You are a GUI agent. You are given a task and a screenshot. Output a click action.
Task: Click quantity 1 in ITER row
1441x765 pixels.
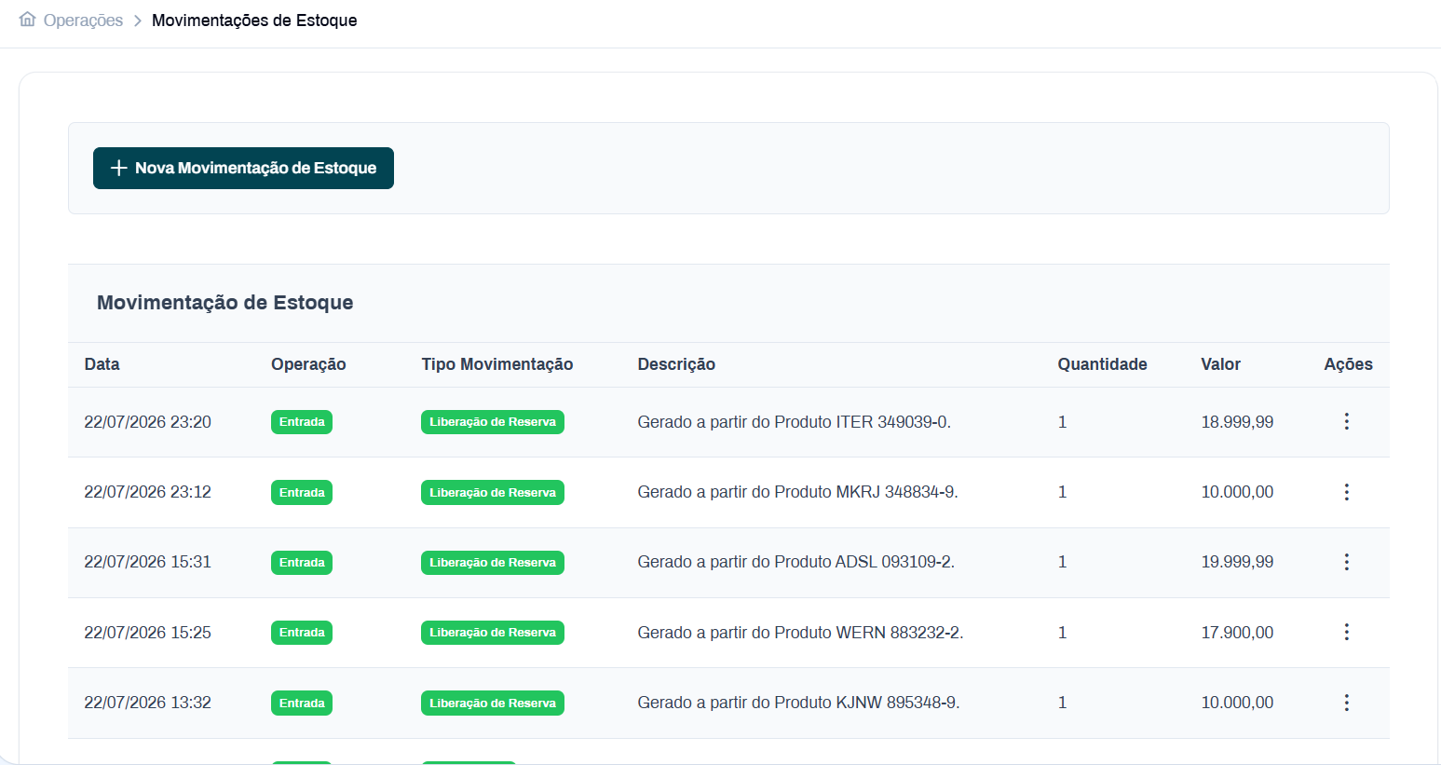pyautogui.click(x=1062, y=422)
